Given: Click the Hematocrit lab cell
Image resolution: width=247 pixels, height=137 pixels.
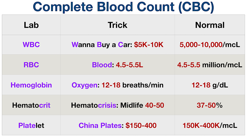Looking at the screenshot, I should (31, 105).
